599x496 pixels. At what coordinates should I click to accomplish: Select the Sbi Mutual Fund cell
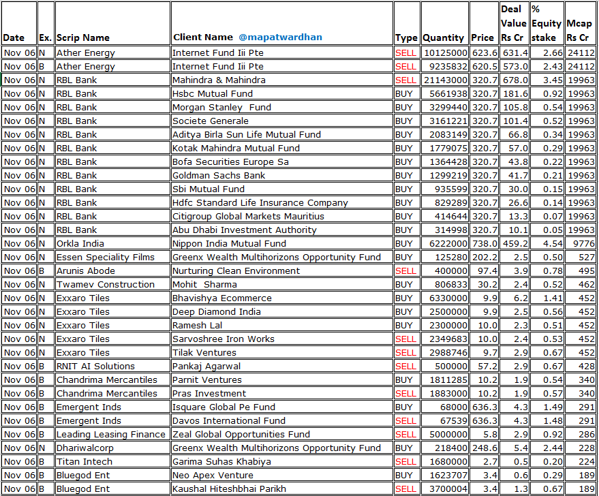(282, 189)
